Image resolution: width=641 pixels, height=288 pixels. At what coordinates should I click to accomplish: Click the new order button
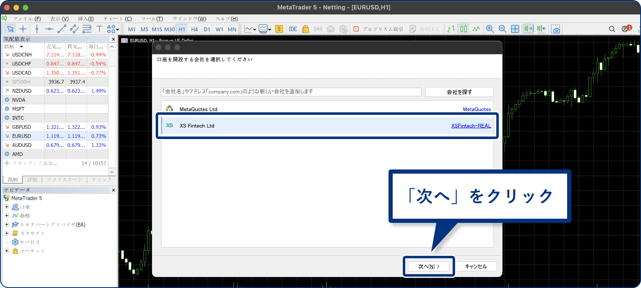click(x=424, y=29)
